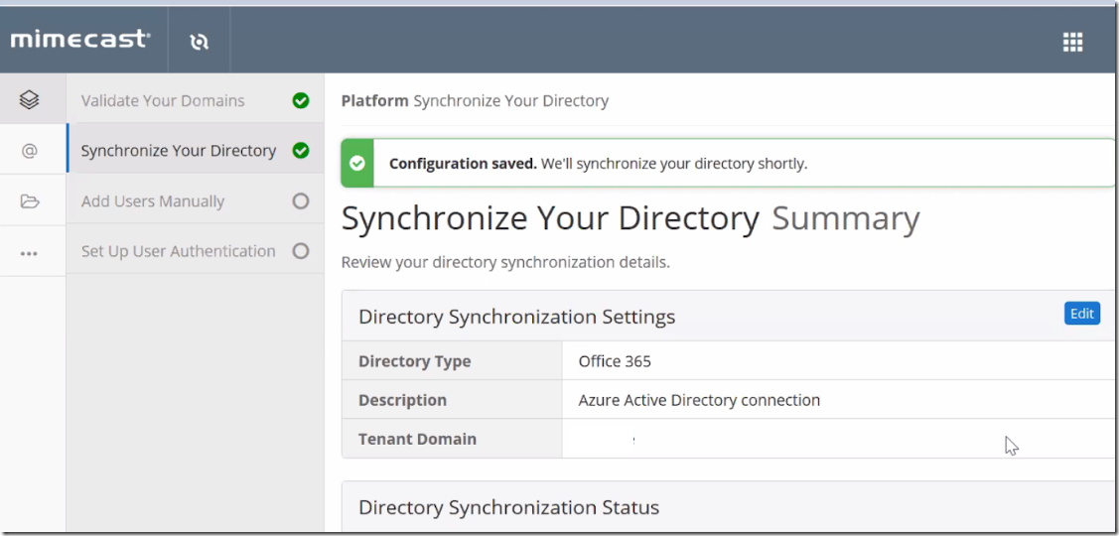Click empty circle next to Add Users Manually
The width and height of the screenshot is (1119, 536).
301,201
